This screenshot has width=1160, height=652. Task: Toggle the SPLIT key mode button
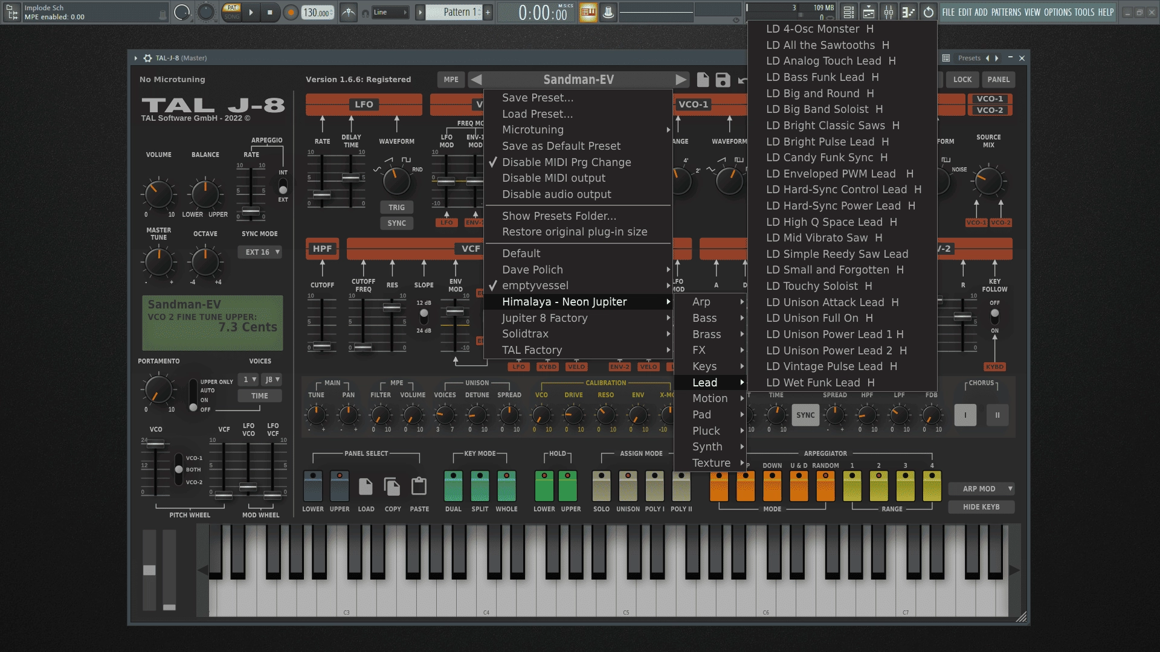pyautogui.click(x=480, y=486)
